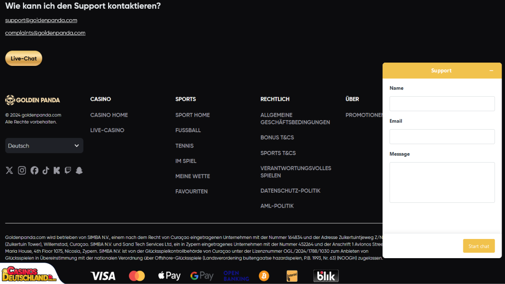Screen dimensions: 505x284
Task: Click the Blik payment logo
Action: coord(326,276)
